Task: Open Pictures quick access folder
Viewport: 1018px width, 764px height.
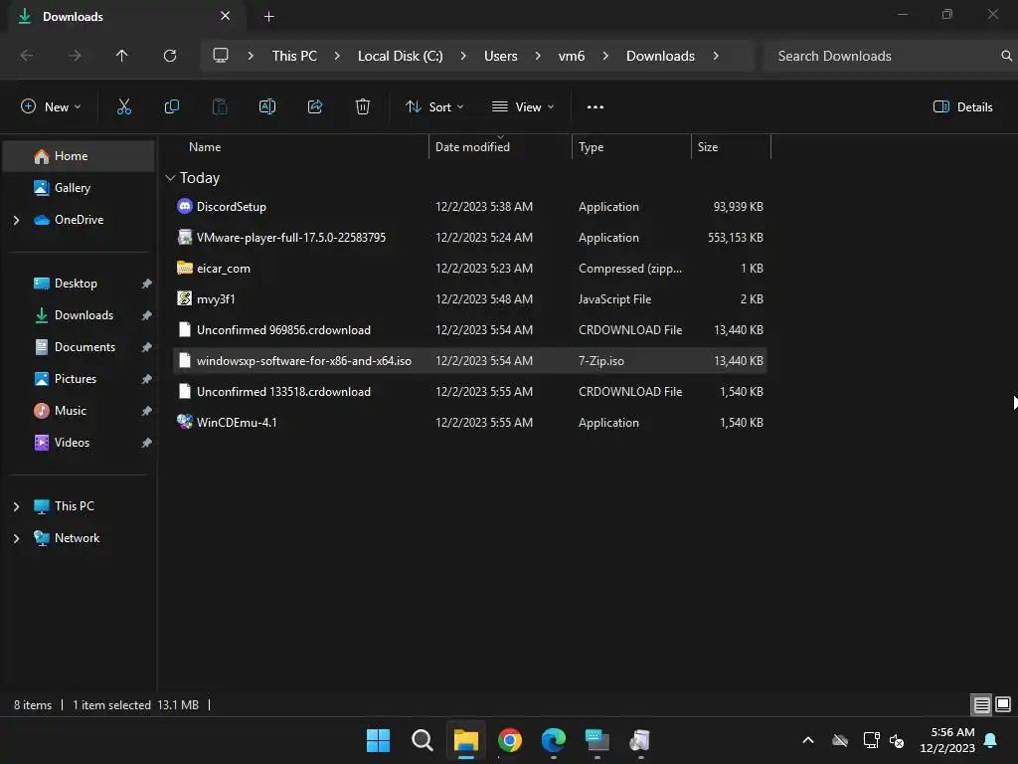Action: click(79, 379)
